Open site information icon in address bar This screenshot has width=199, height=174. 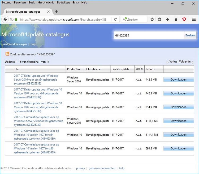(x=12, y=20)
